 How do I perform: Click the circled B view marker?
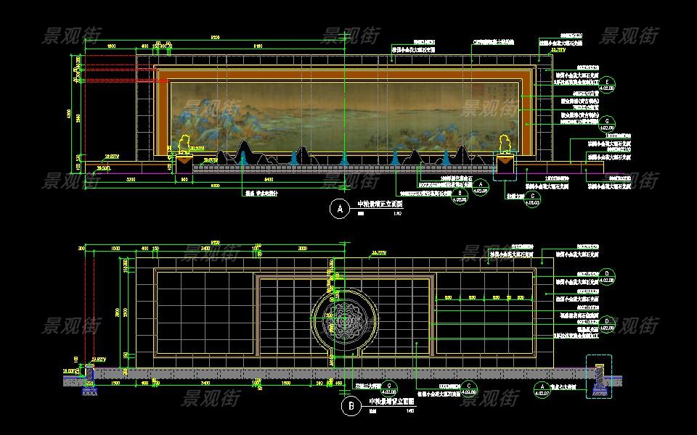(x=351, y=407)
